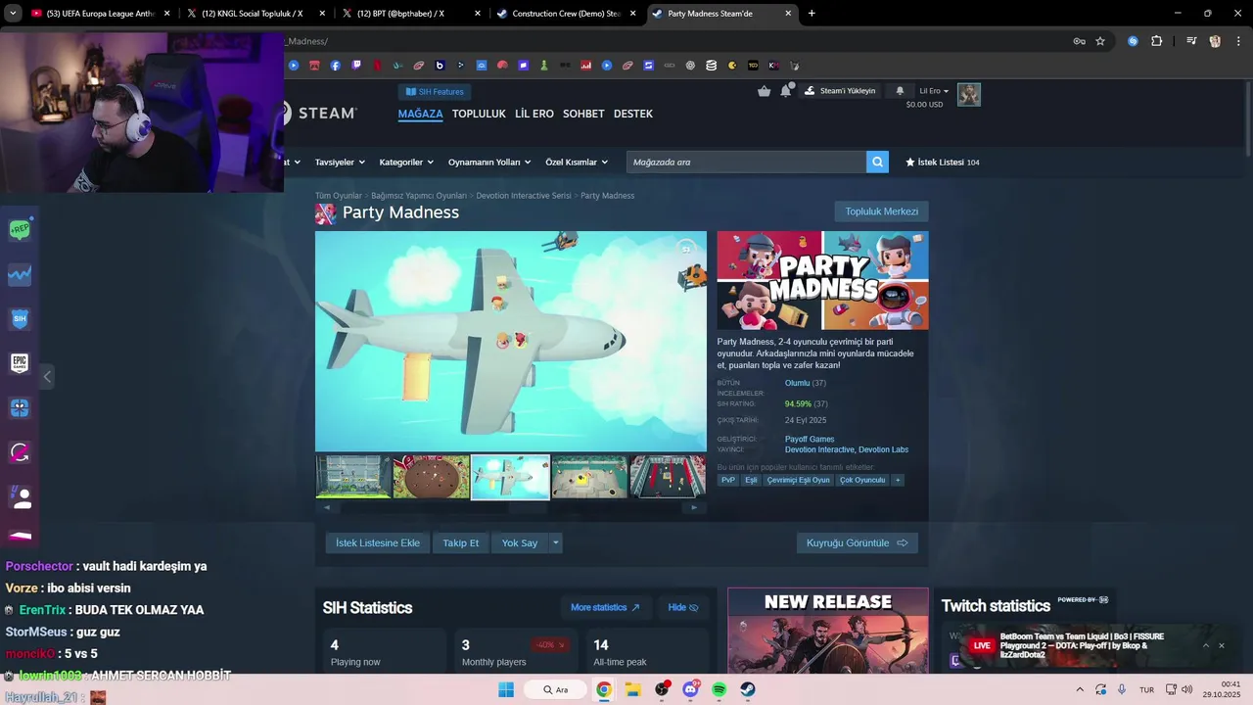The image size is (1253, 705).
Task: Open the Chrome three-dot menu
Action: pyautogui.click(x=1239, y=41)
